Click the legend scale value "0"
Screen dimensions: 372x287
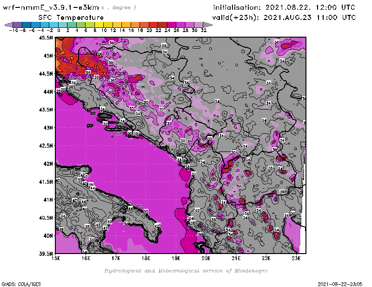[59, 30]
